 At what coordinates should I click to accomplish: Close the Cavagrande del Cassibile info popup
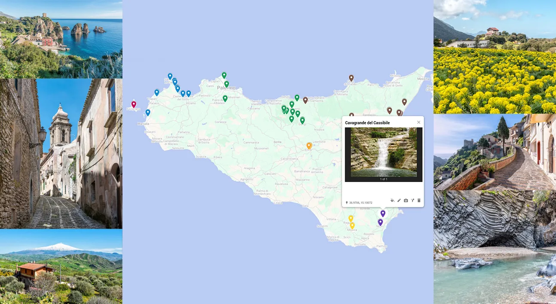pyautogui.click(x=419, y=122)
